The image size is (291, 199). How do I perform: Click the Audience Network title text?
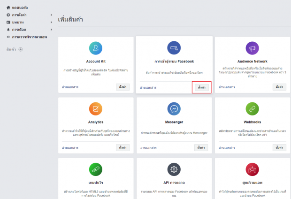click(x=253, y=61)
